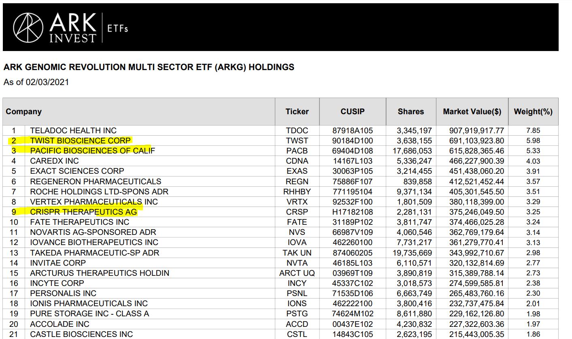Screen dimensions: 572x339
Task: Click weight value 2.01
Action: [x=533, y=303]
